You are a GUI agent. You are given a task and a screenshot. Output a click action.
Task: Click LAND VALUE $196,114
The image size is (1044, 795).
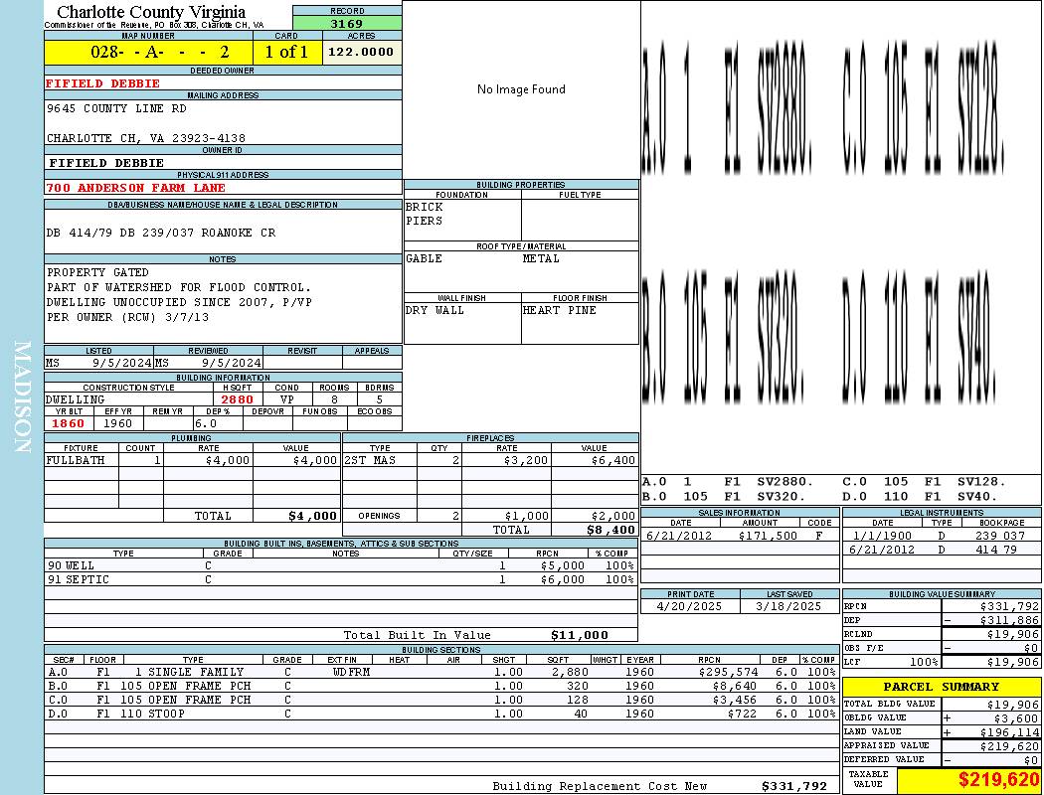click(x=1009, y=732)
